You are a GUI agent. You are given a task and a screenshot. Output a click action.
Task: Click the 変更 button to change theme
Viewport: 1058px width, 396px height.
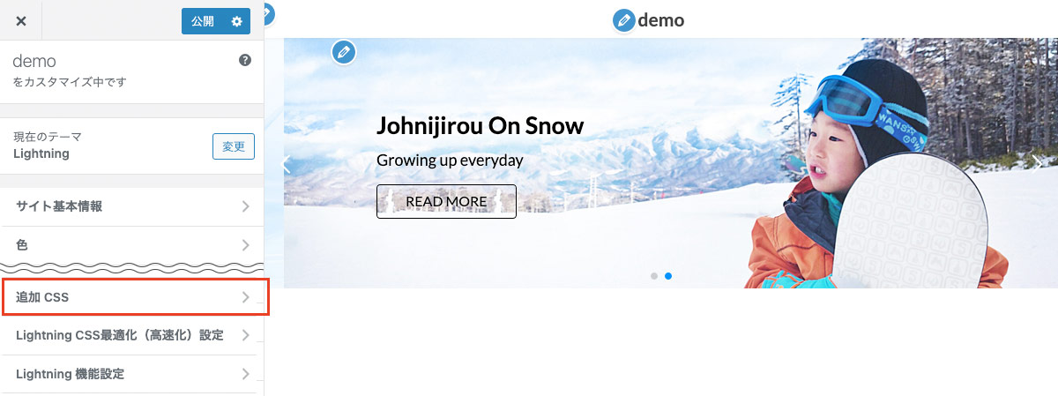(x=234, y=146)
